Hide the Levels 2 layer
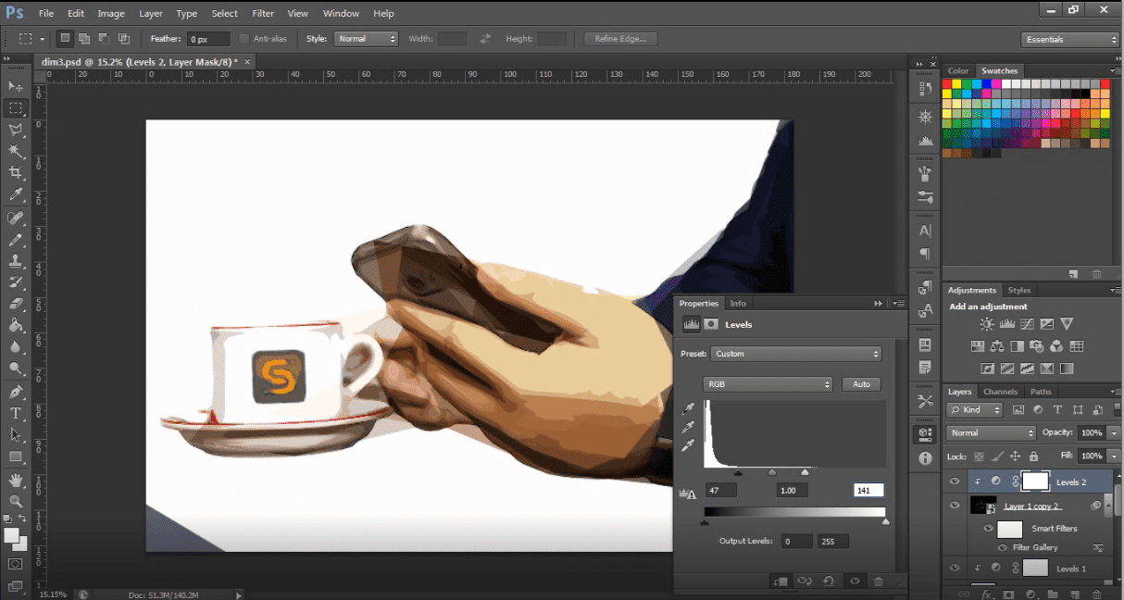1124x600 pixels. (x=955, y=481)
